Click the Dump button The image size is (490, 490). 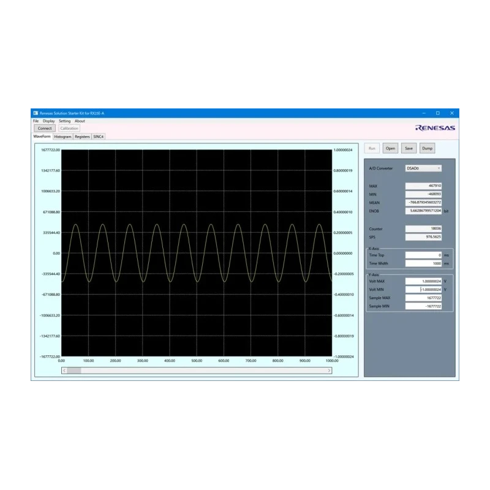coord(427,148)
